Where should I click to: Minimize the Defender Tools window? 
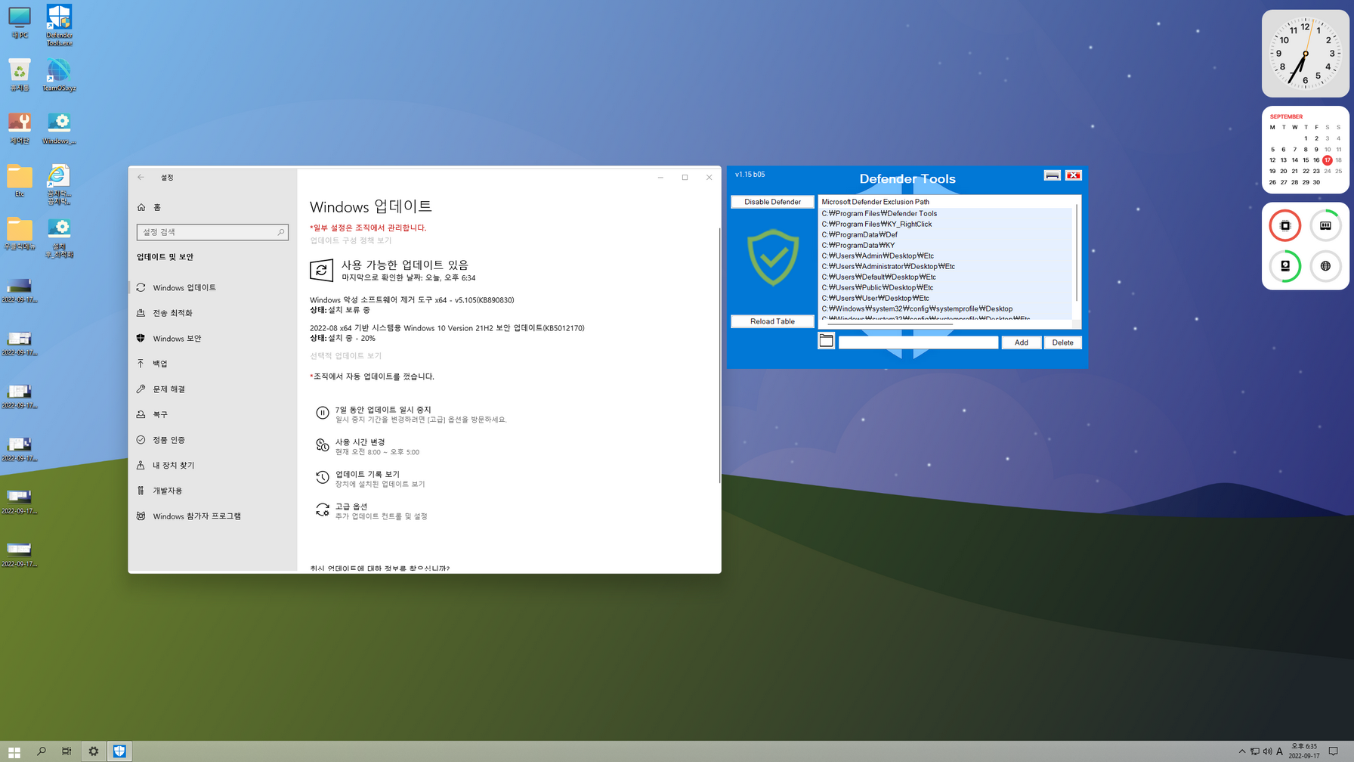point(1052,175)
